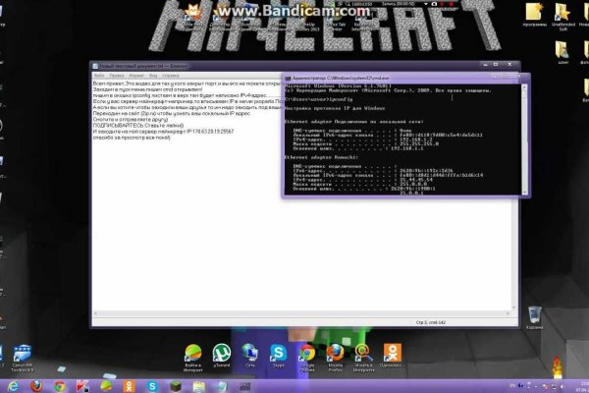The height and width of the screenshot is (393, 589).
Task: Open Notepad's Вид menu
Action: click(x=152, y=74)
